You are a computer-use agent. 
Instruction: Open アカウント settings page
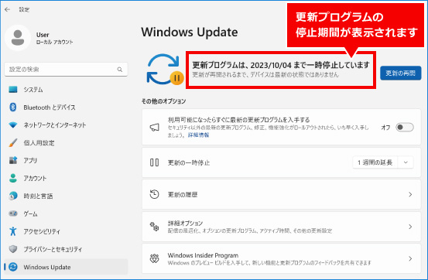66,178
